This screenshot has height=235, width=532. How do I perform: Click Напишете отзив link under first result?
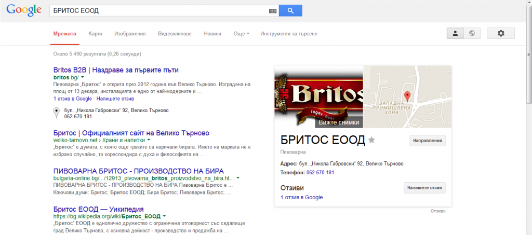point(115,99)
